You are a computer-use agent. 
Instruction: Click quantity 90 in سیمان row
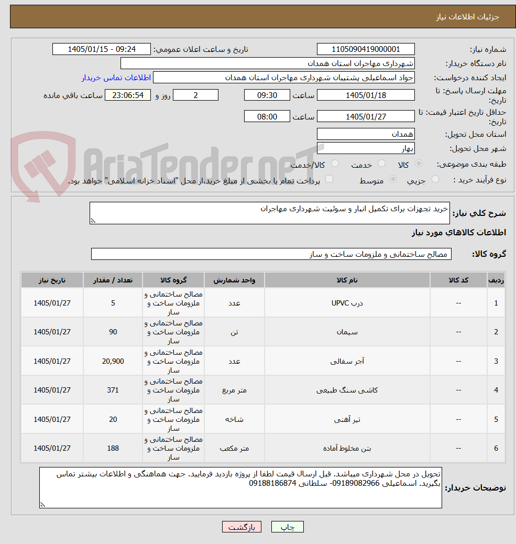point(113,332)
